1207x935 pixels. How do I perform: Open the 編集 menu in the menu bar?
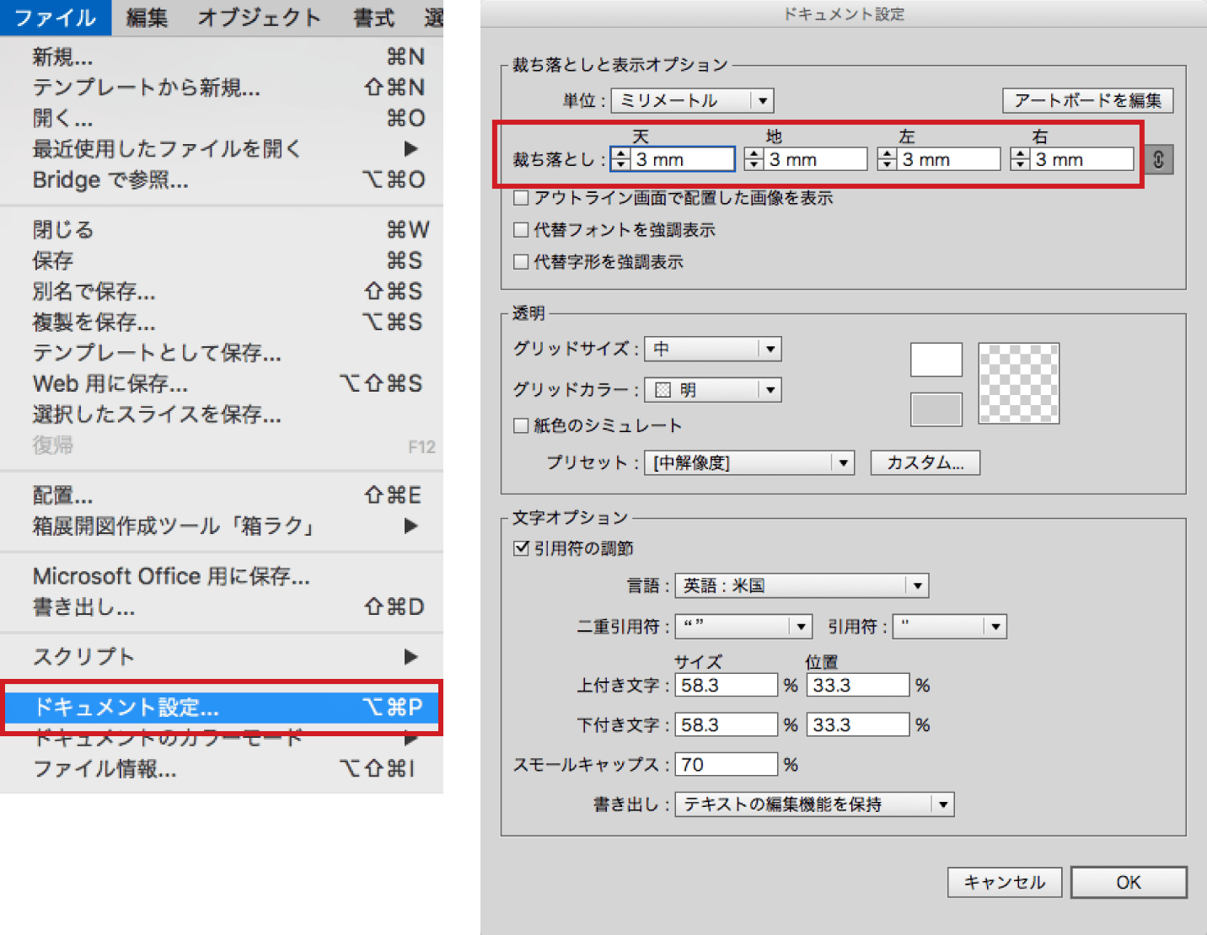pyautogui.click(x=147, y=18)
